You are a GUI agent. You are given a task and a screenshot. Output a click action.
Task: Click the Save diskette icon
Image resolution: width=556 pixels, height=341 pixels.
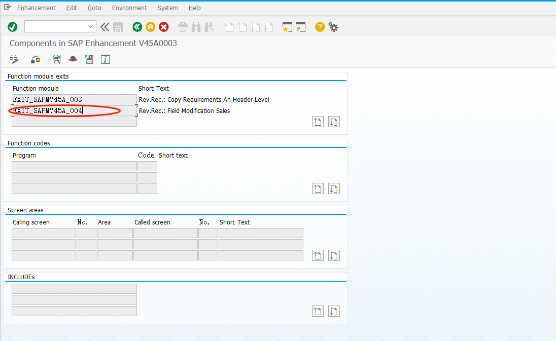[x=118, y=27]
